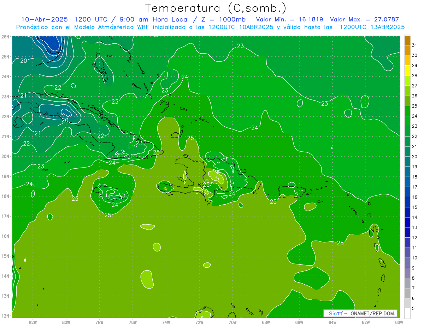This screenshot has height=327, width=424.
Task: Click the lime green scale segment between 26 and 27
Action: pyautogui.click(x=407, y=91)
